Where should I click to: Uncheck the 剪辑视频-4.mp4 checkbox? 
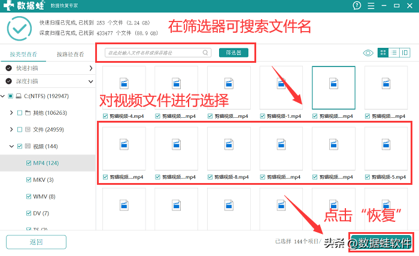105,116
